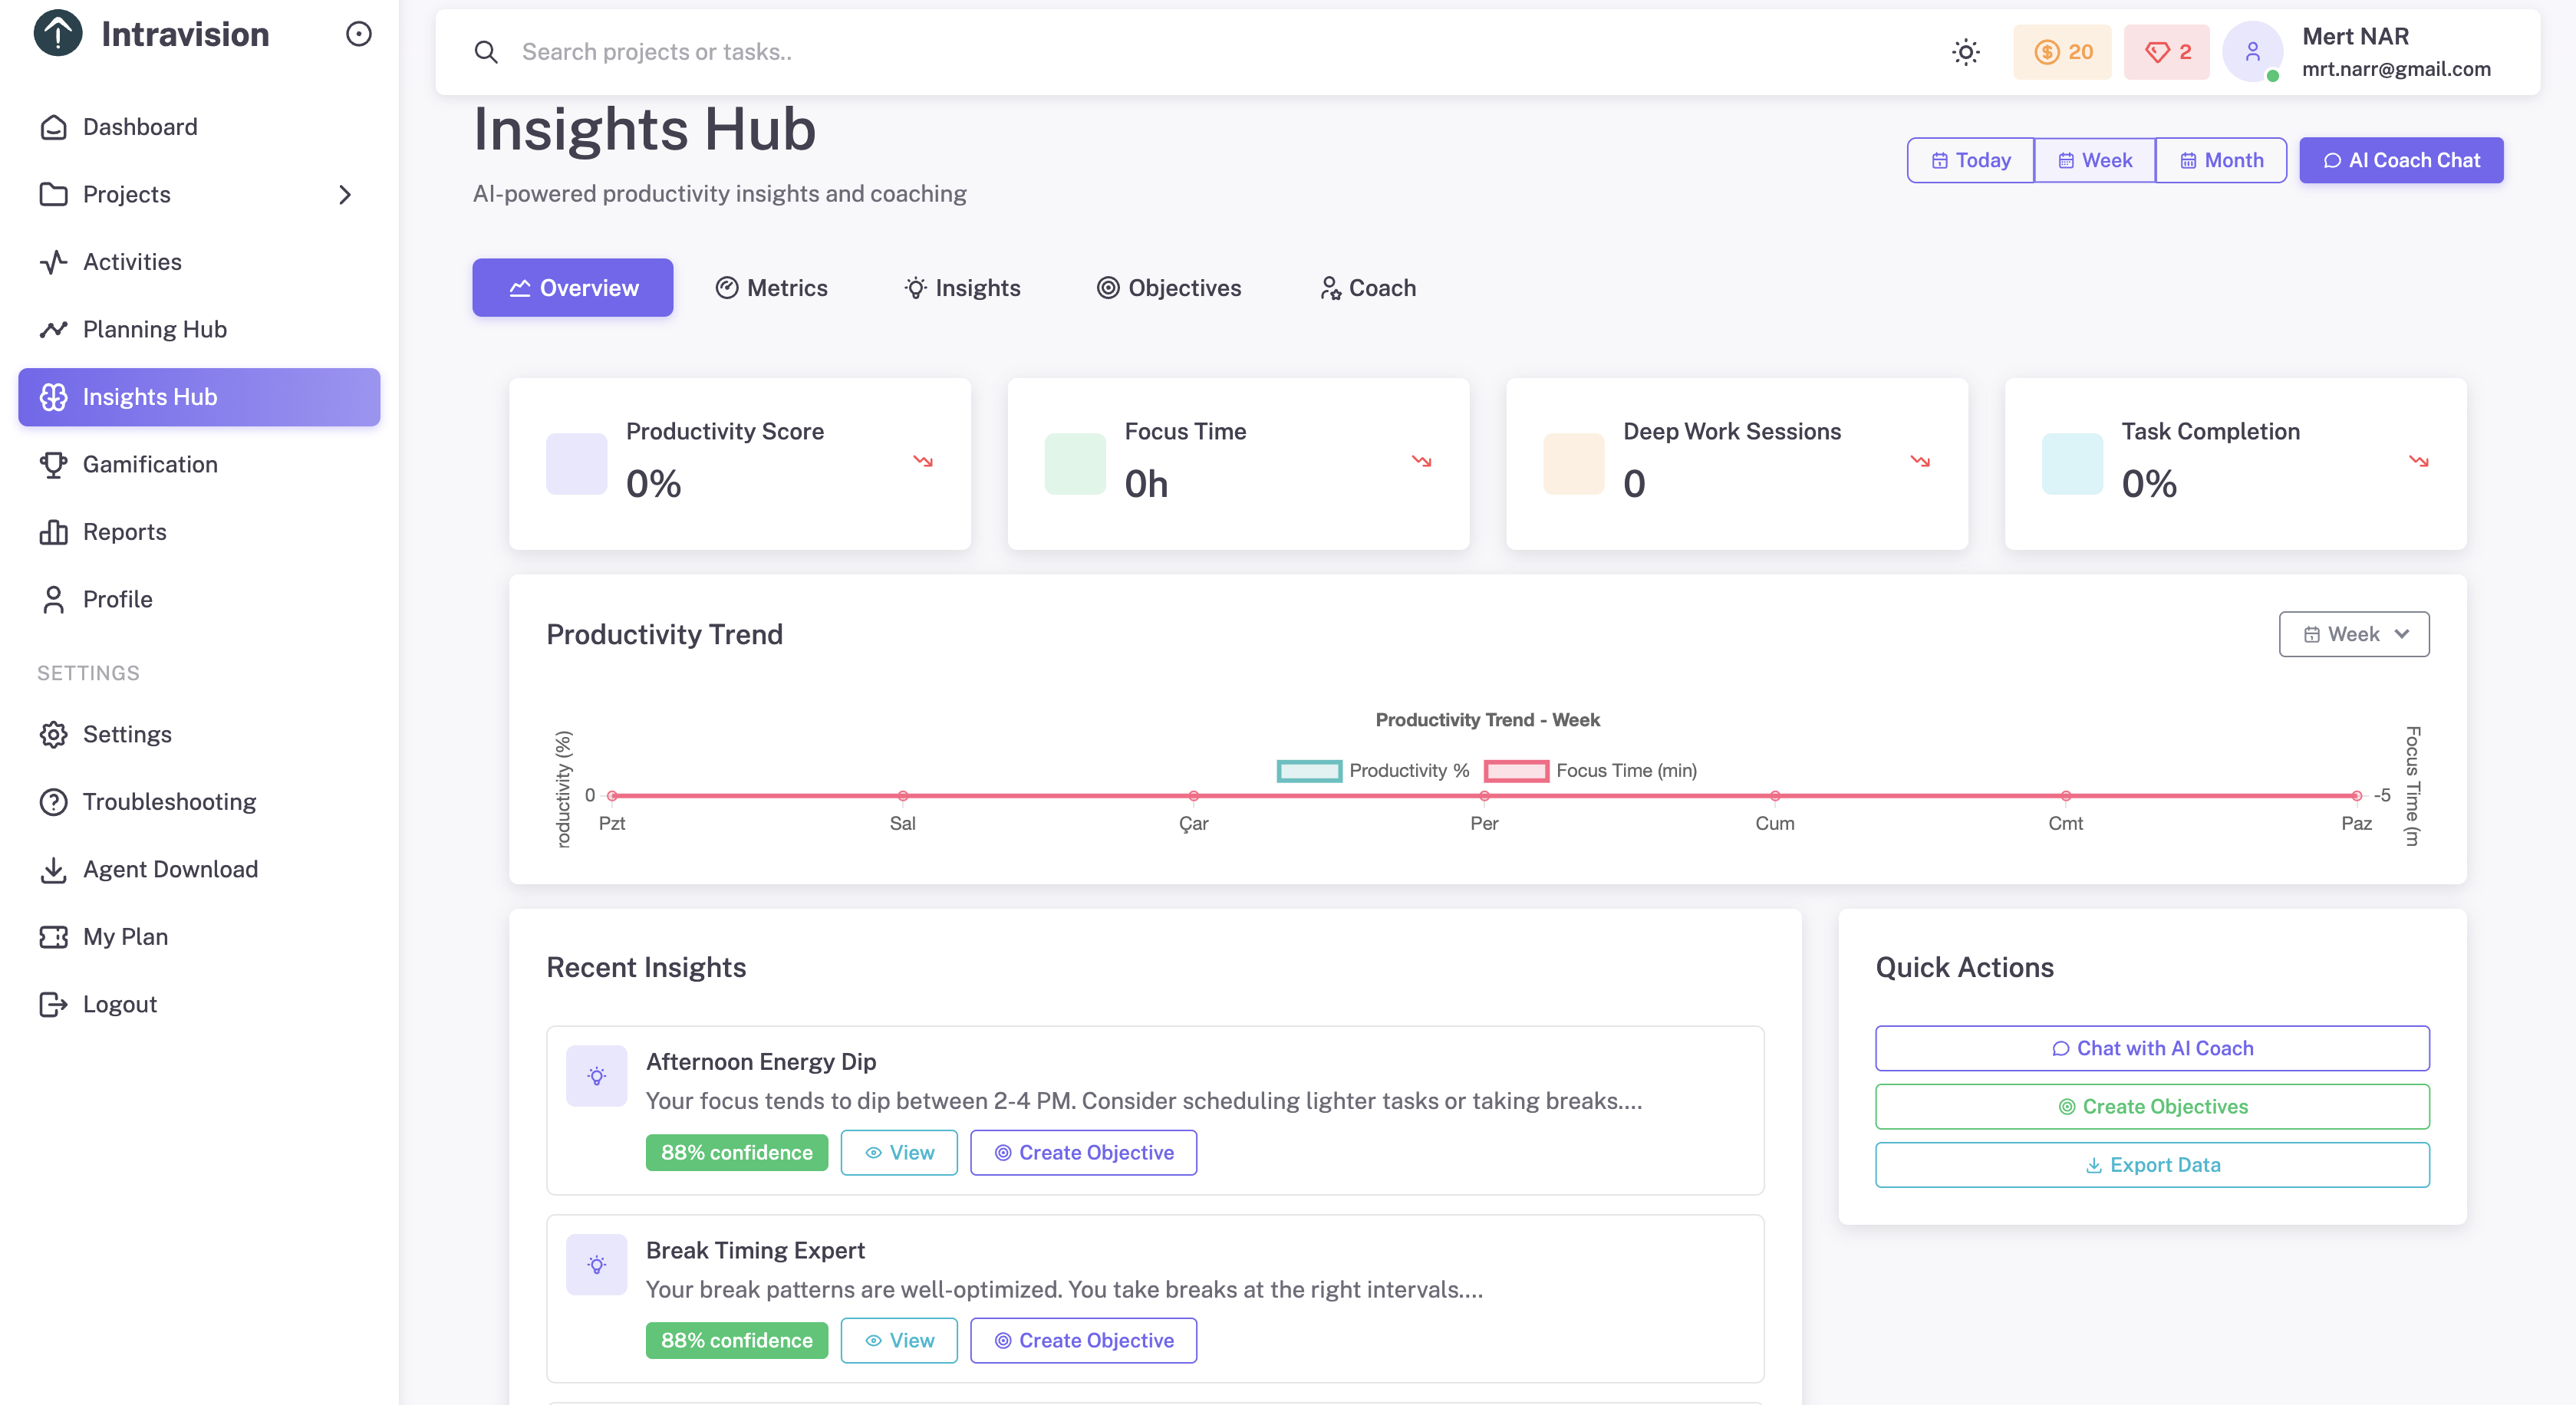Open Gamification from the sidebar
The width and height of the screenshot is (2576, 1405).
(150, 464)
